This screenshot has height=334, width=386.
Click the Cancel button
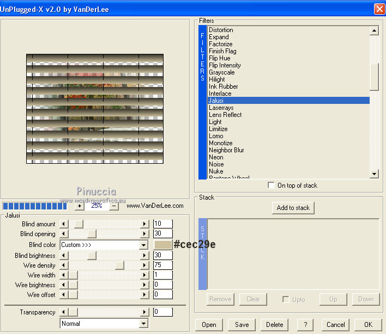(335, 325)
